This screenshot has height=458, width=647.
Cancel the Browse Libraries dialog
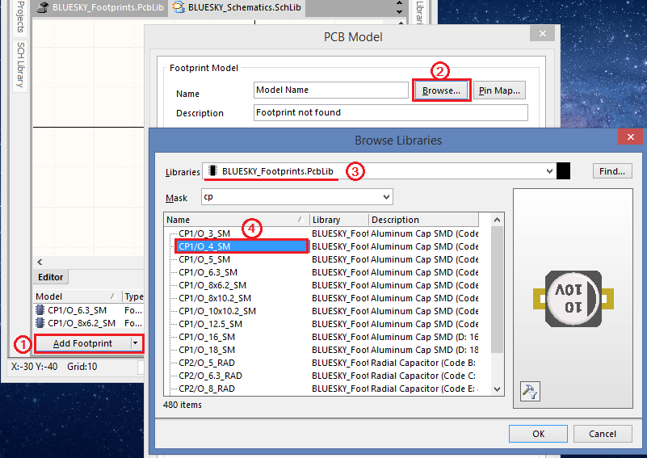[x=603, y=434]
